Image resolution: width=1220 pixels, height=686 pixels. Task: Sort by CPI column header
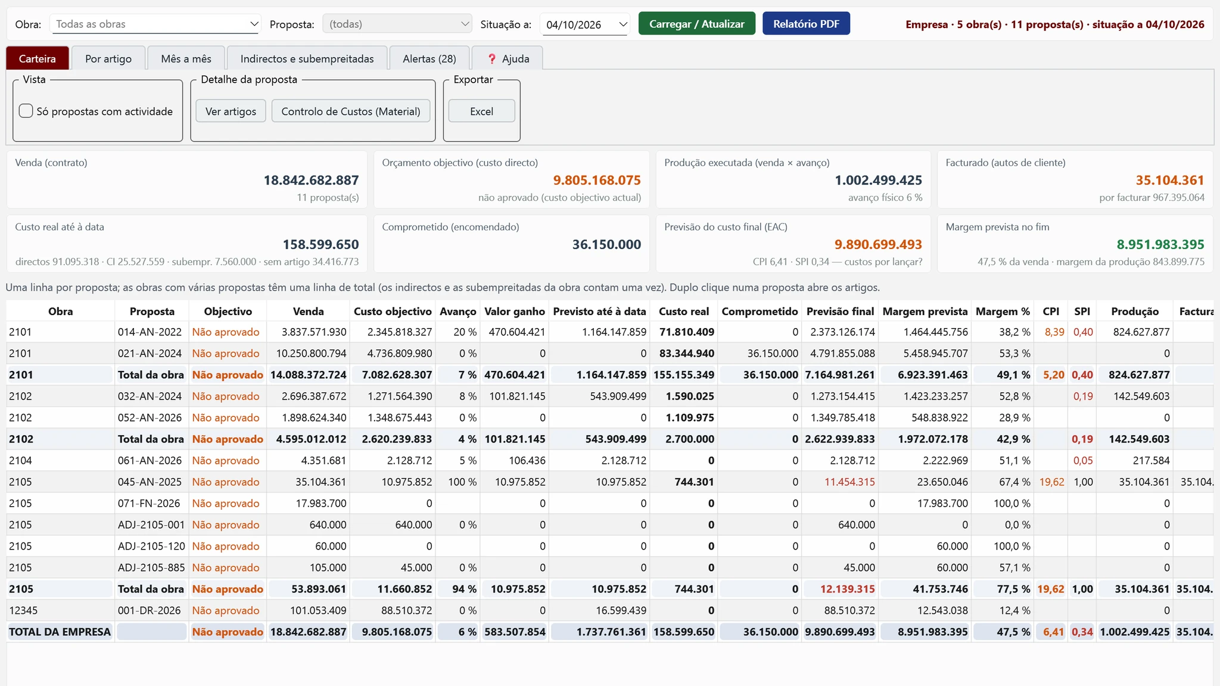tap(1051, 311)
